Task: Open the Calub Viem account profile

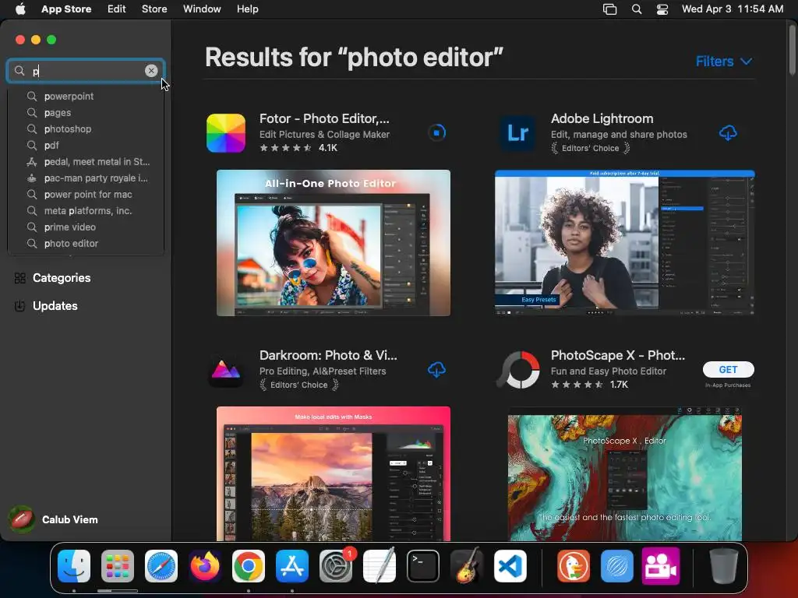Action: coord(54,519)
